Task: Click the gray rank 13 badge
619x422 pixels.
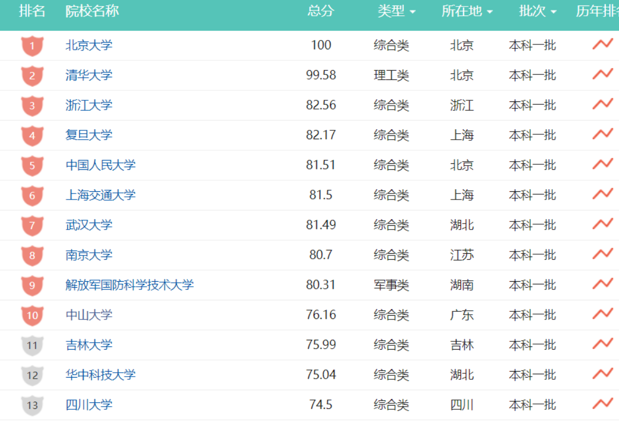Action: click(x=32, y=406)
